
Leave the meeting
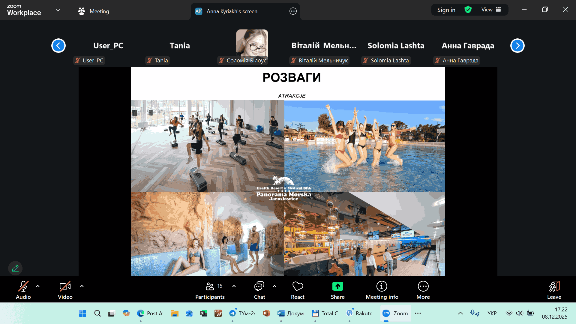click(x=554, y=290)
